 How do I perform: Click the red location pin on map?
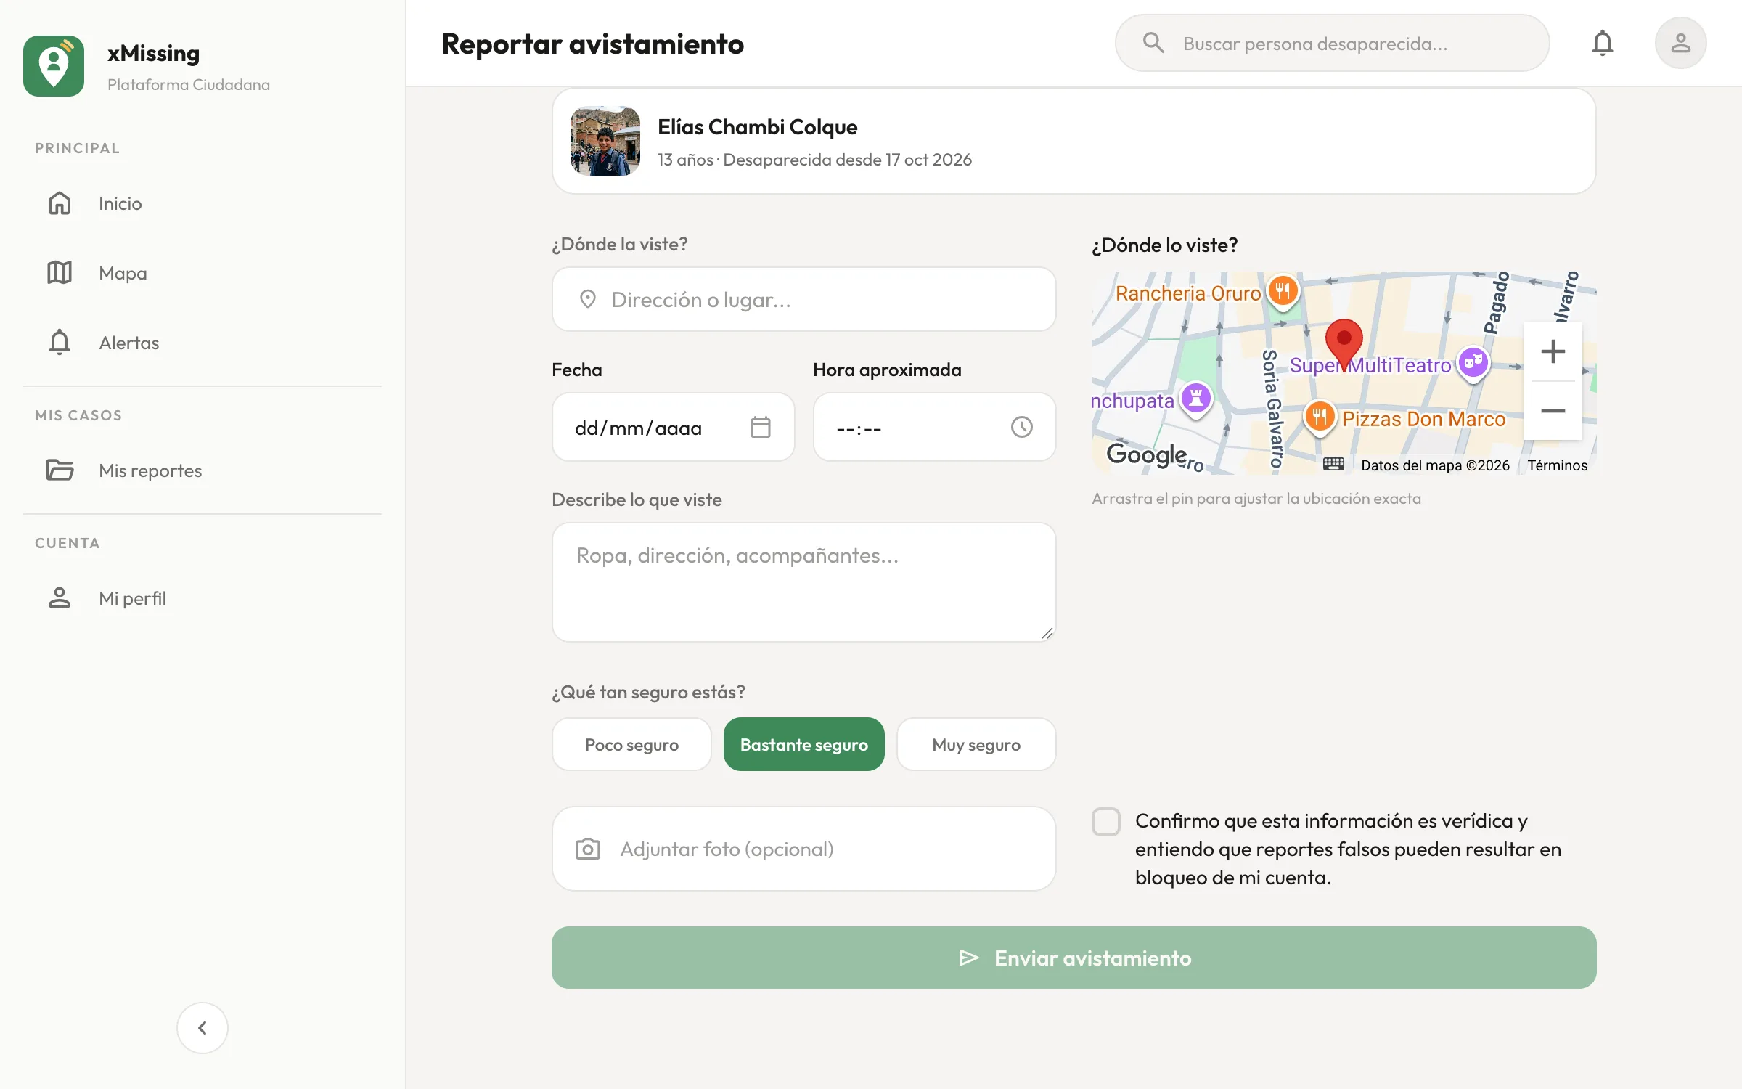pos(1344,344)
